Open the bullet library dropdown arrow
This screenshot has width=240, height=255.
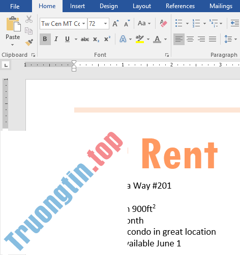click(187, 23)
